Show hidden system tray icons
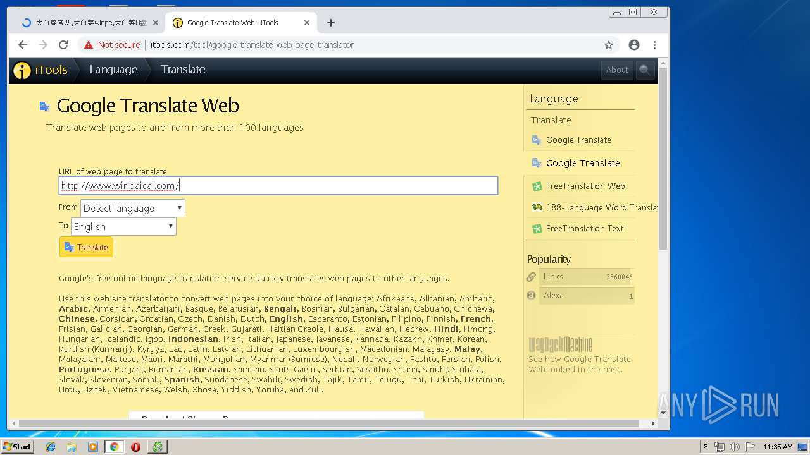Image resolution: width=810 pixels, height=455 pixels. pos(706,447)
